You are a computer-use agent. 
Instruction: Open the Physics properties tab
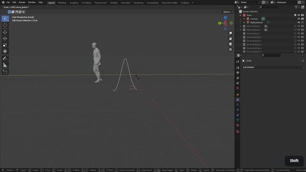pyautogui.click(x=238, y=110)
